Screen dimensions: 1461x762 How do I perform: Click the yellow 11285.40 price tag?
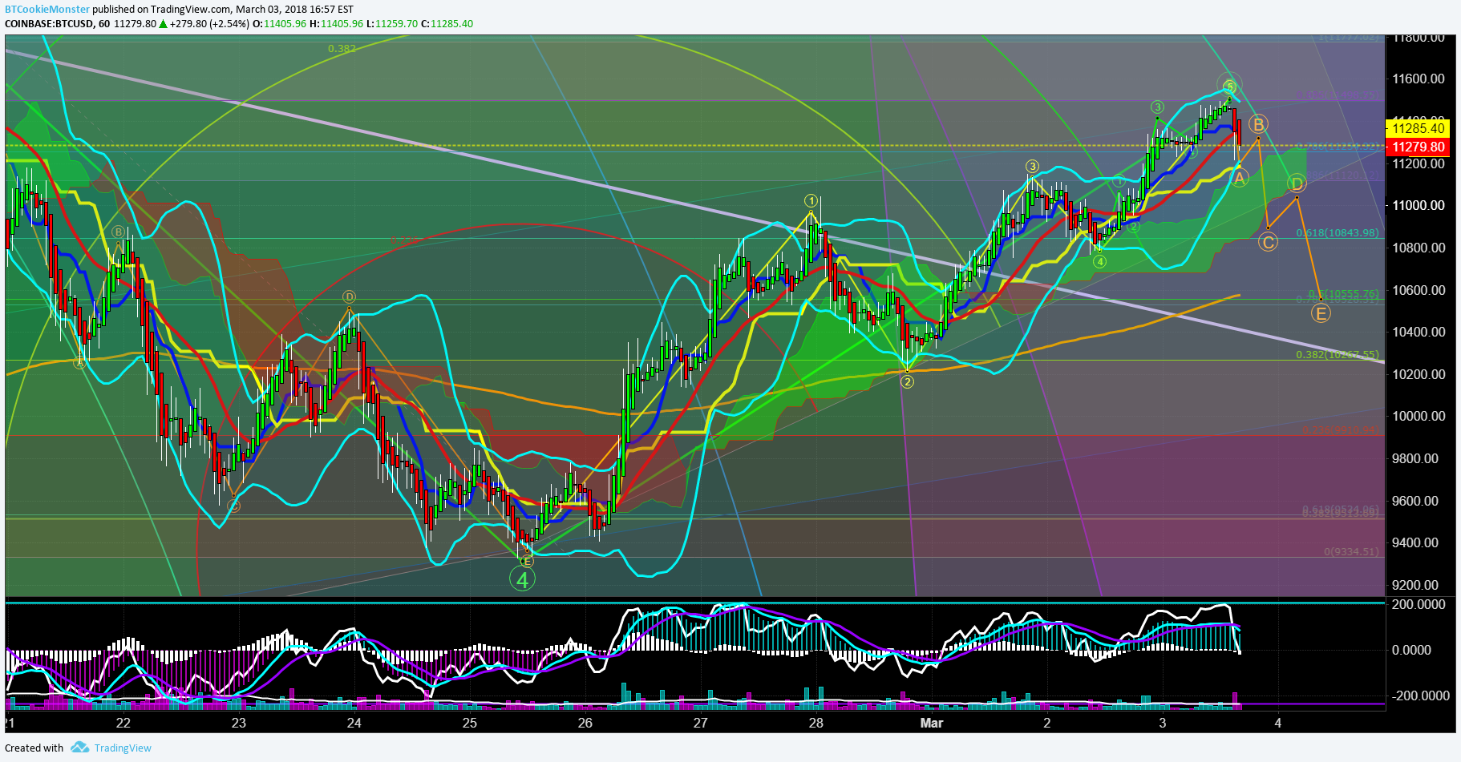pyautogui.click(x=1418, y=128)
